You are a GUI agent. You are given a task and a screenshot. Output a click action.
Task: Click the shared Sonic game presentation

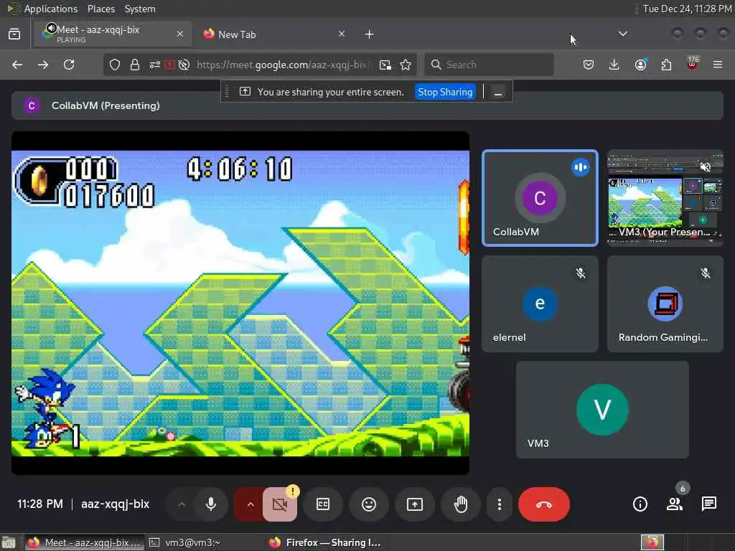click(240, 303)
